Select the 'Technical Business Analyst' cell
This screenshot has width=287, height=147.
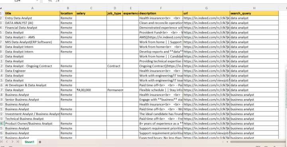click(32, 119)
